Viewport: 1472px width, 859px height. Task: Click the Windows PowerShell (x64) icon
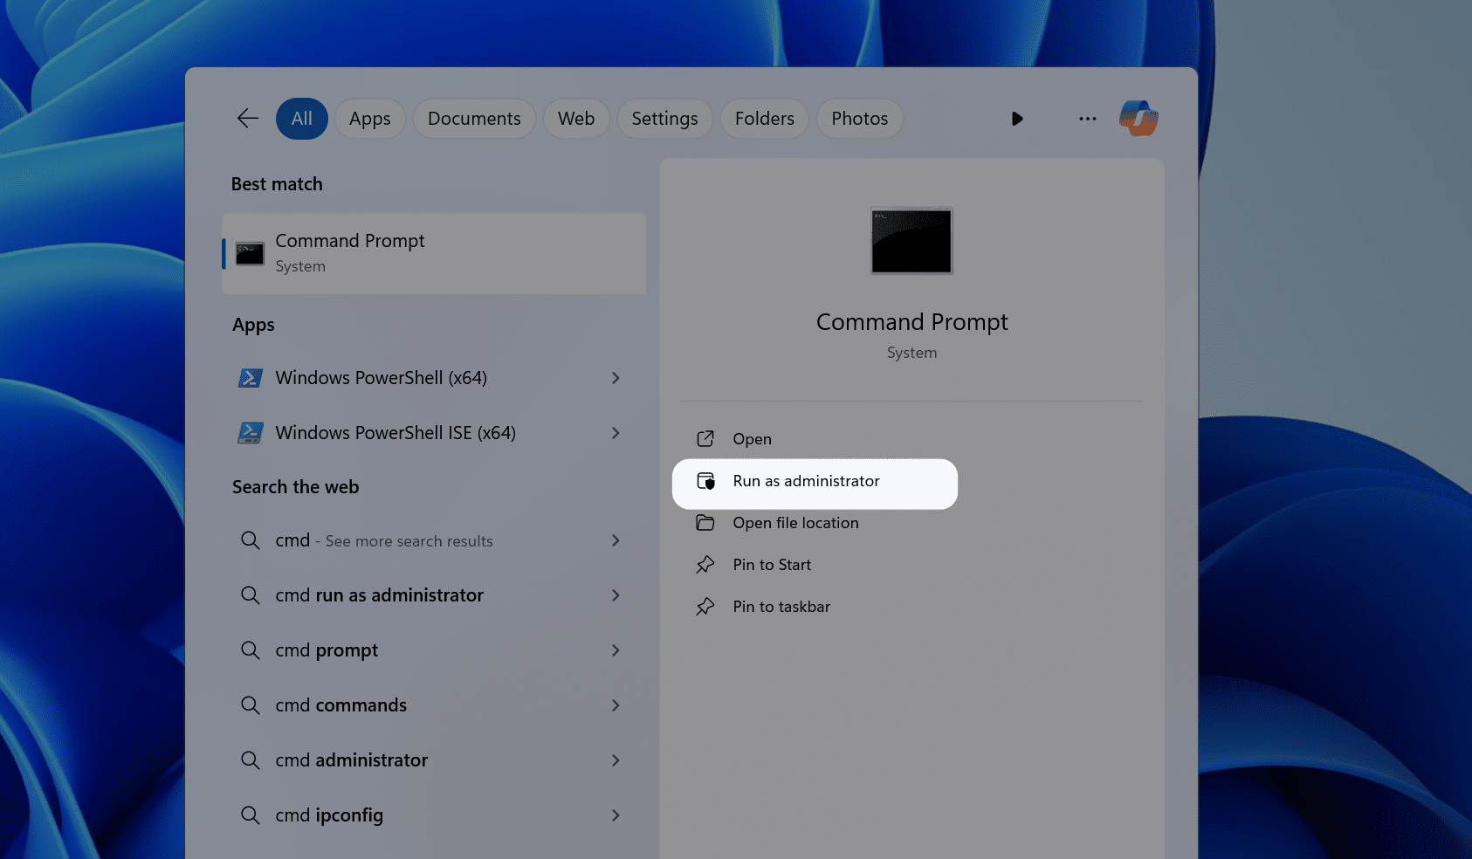point(251,378)
